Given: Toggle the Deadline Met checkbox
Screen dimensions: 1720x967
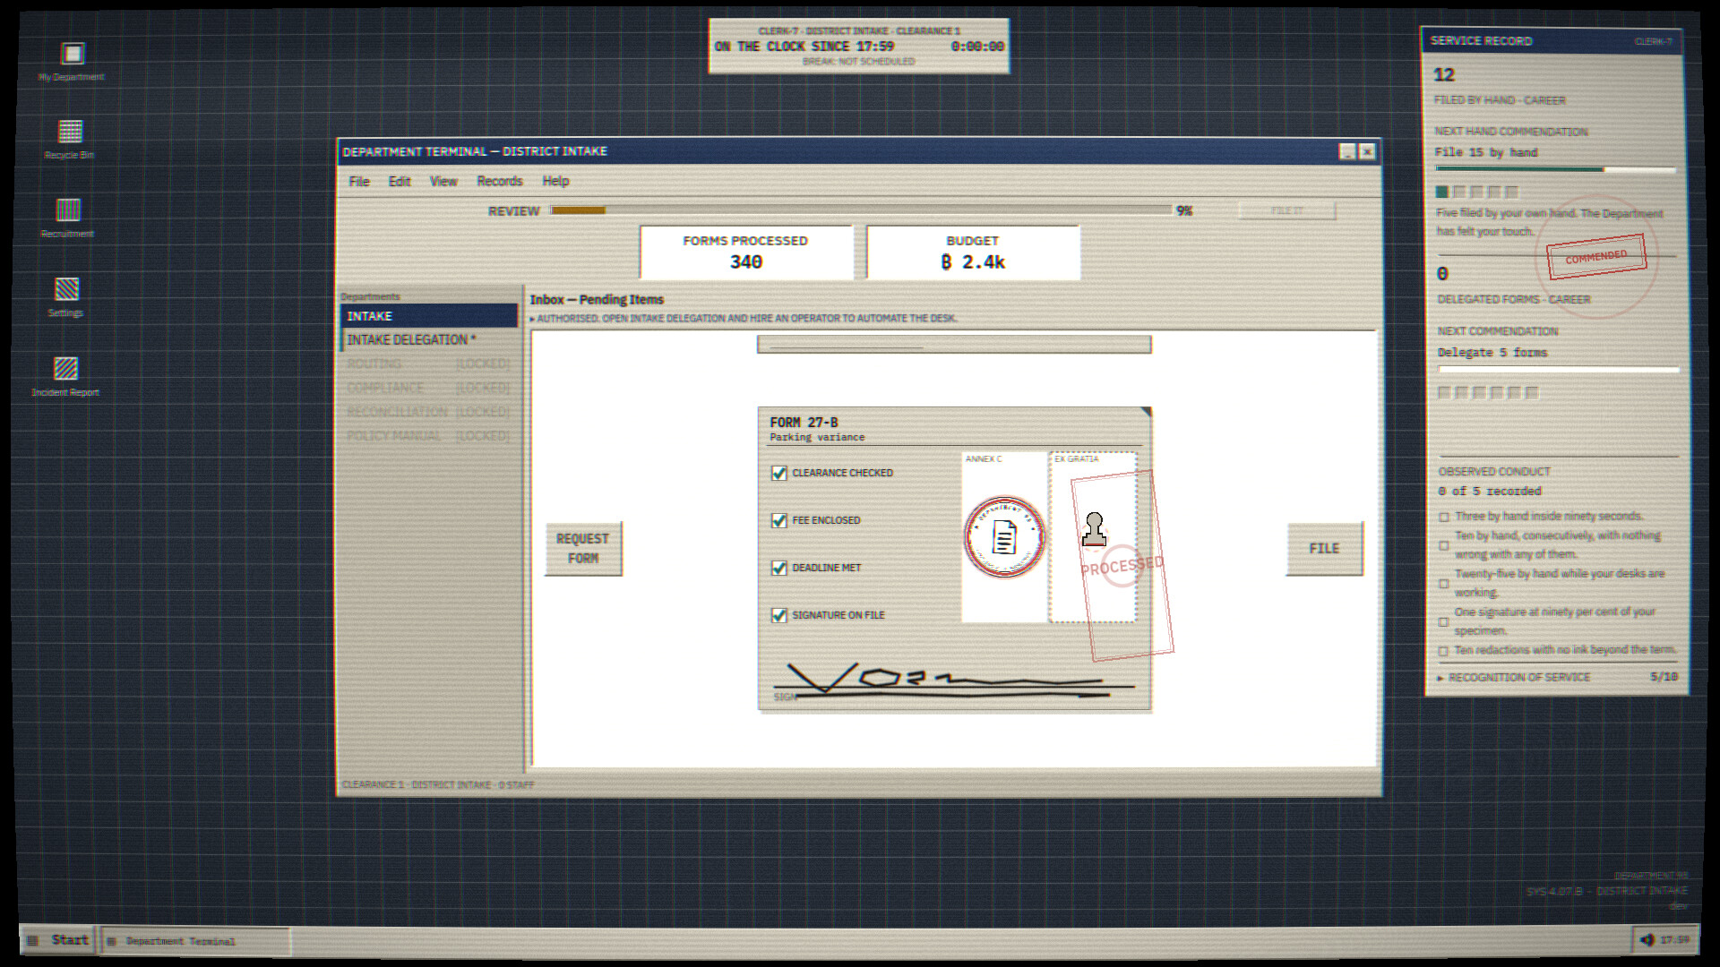Looking at the screenshot, I should click(779, 568).
